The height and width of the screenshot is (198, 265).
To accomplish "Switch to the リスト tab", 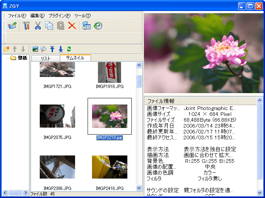I will click(46, 58).
